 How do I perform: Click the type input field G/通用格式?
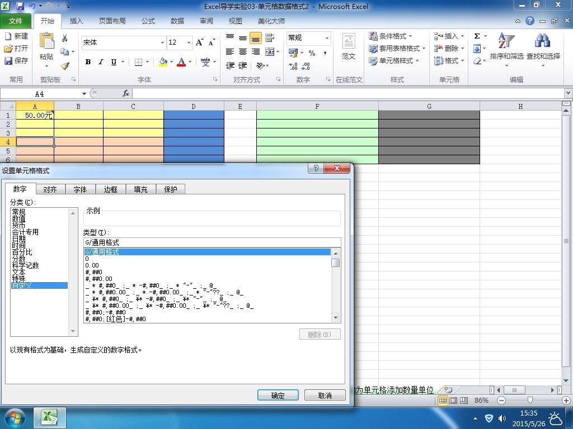(x=212, y=242)
